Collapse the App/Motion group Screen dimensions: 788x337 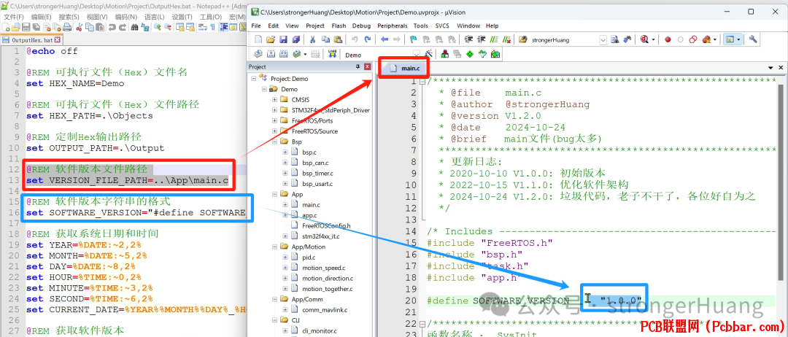click(275, 247)
